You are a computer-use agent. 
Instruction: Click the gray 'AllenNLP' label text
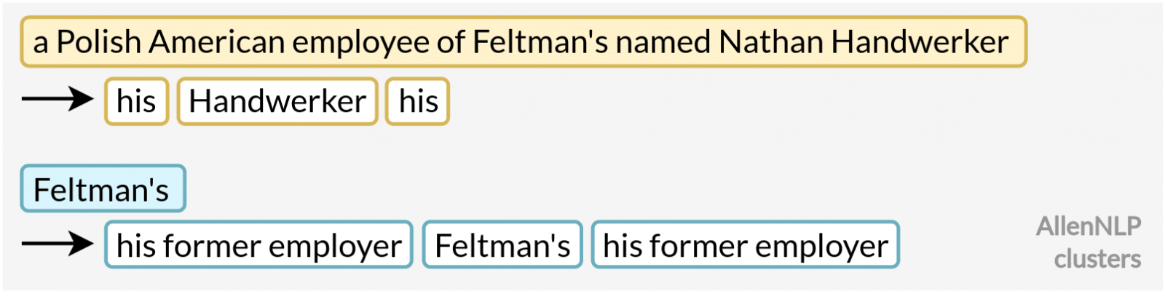(1089, 226)
